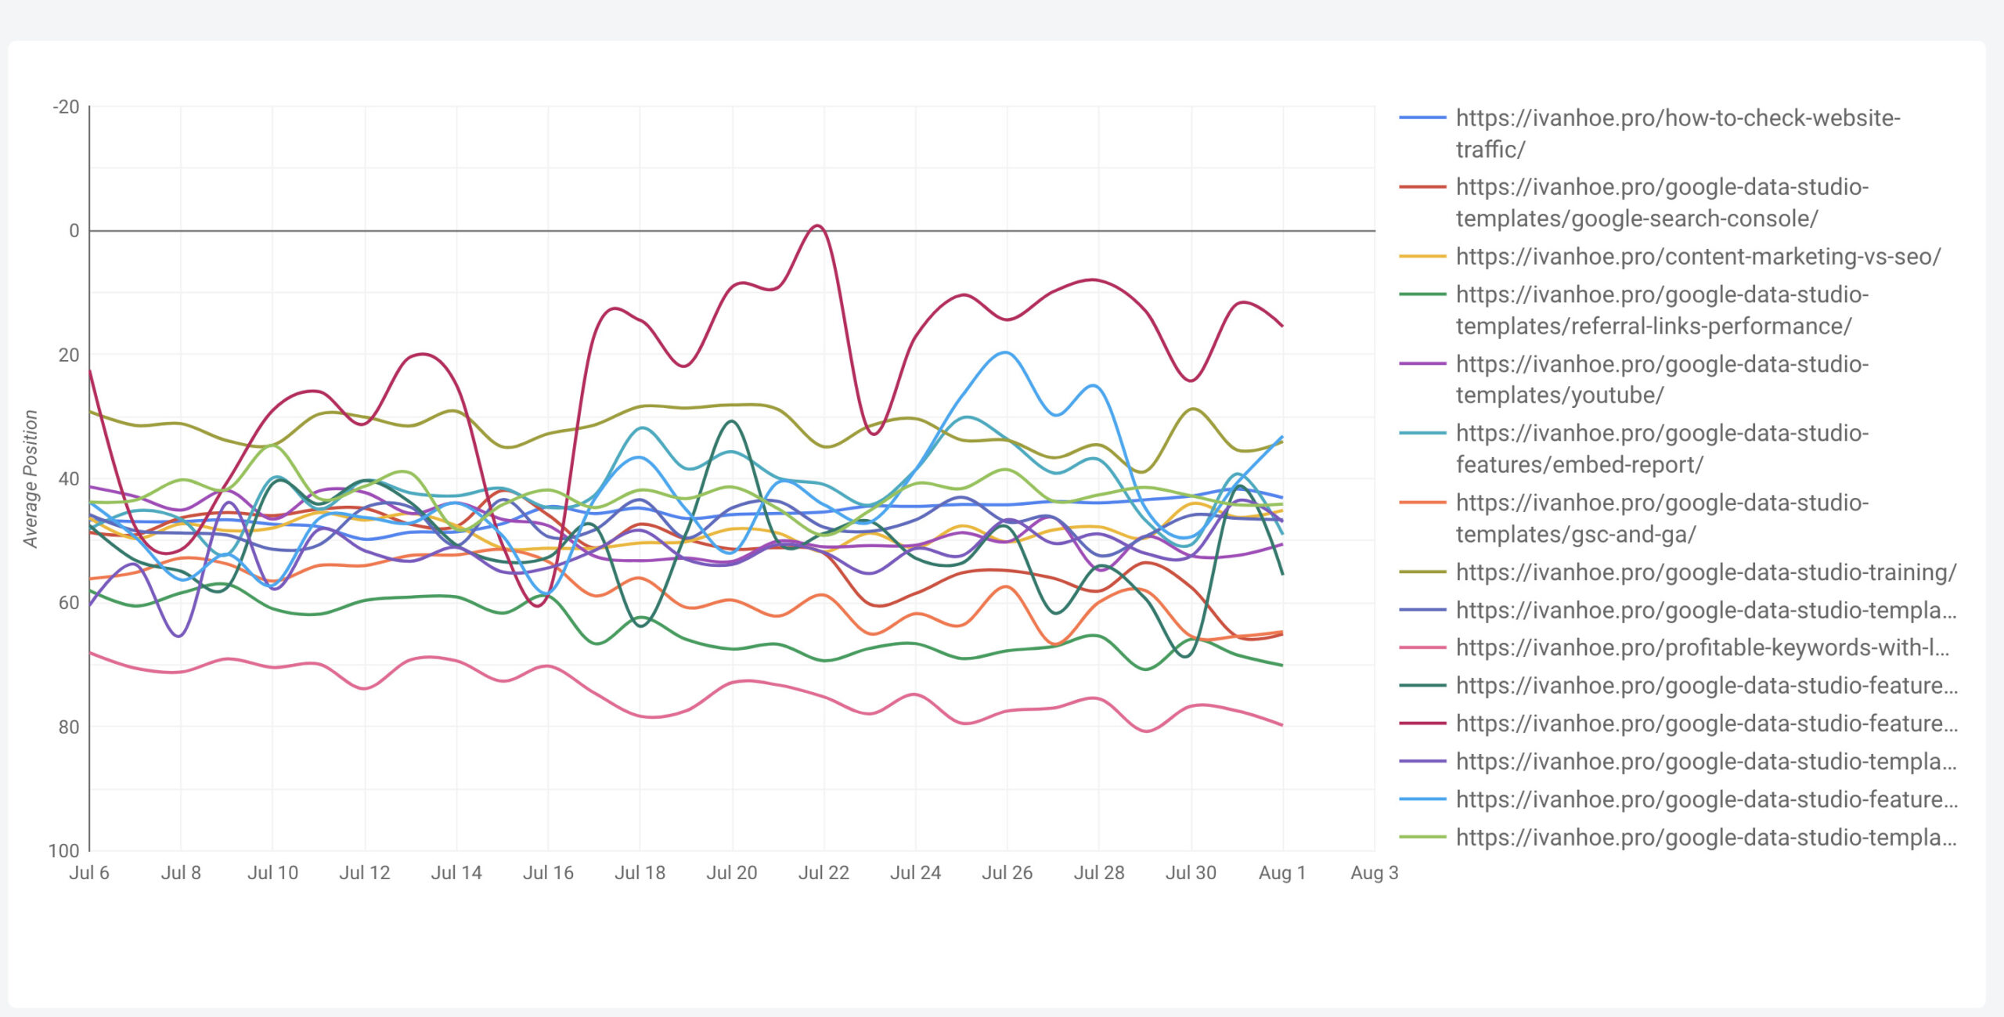This screenshot has height=1017, width=2004.
Task: Click the Average Position axis title
Action: point(31,478)
